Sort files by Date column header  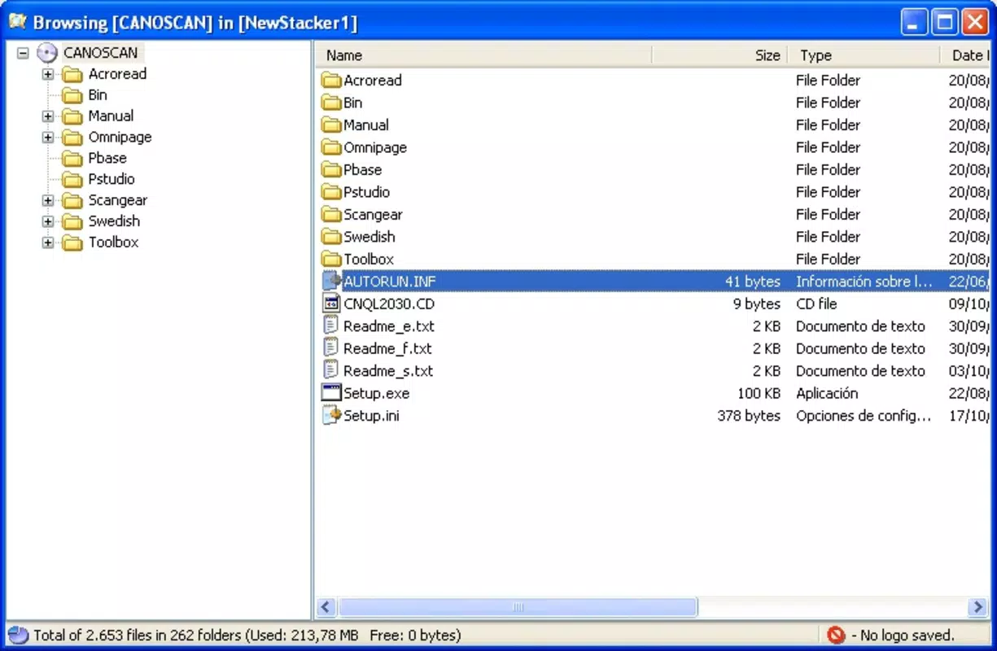click(966, 55)
